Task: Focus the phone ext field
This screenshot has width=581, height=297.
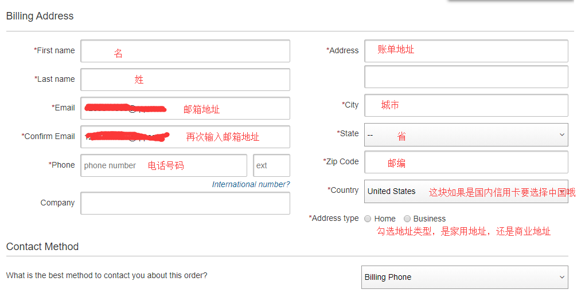Action: [x=271, y=165]
